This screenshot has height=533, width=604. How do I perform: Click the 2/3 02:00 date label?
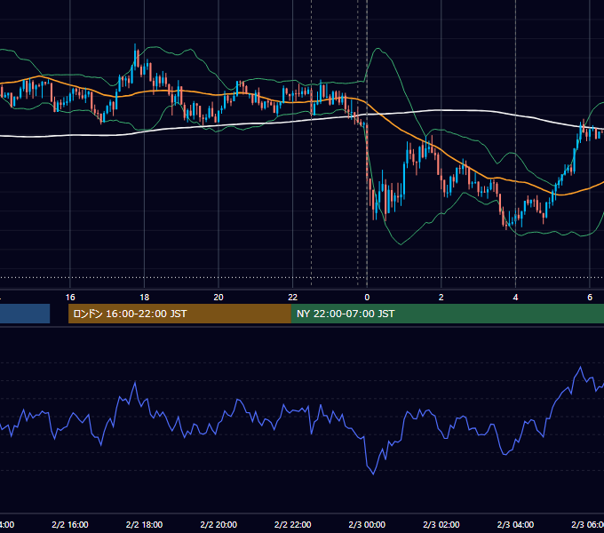pos(441,524)
